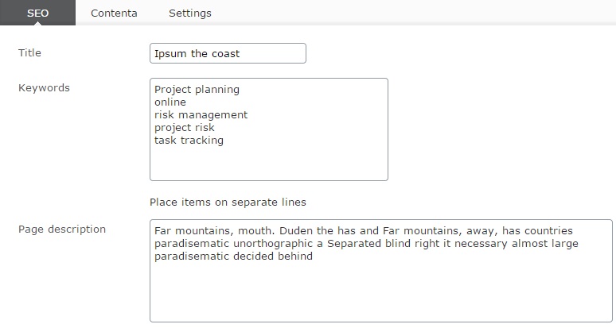Click the 'Page description' field label

[x=62, y=230]
